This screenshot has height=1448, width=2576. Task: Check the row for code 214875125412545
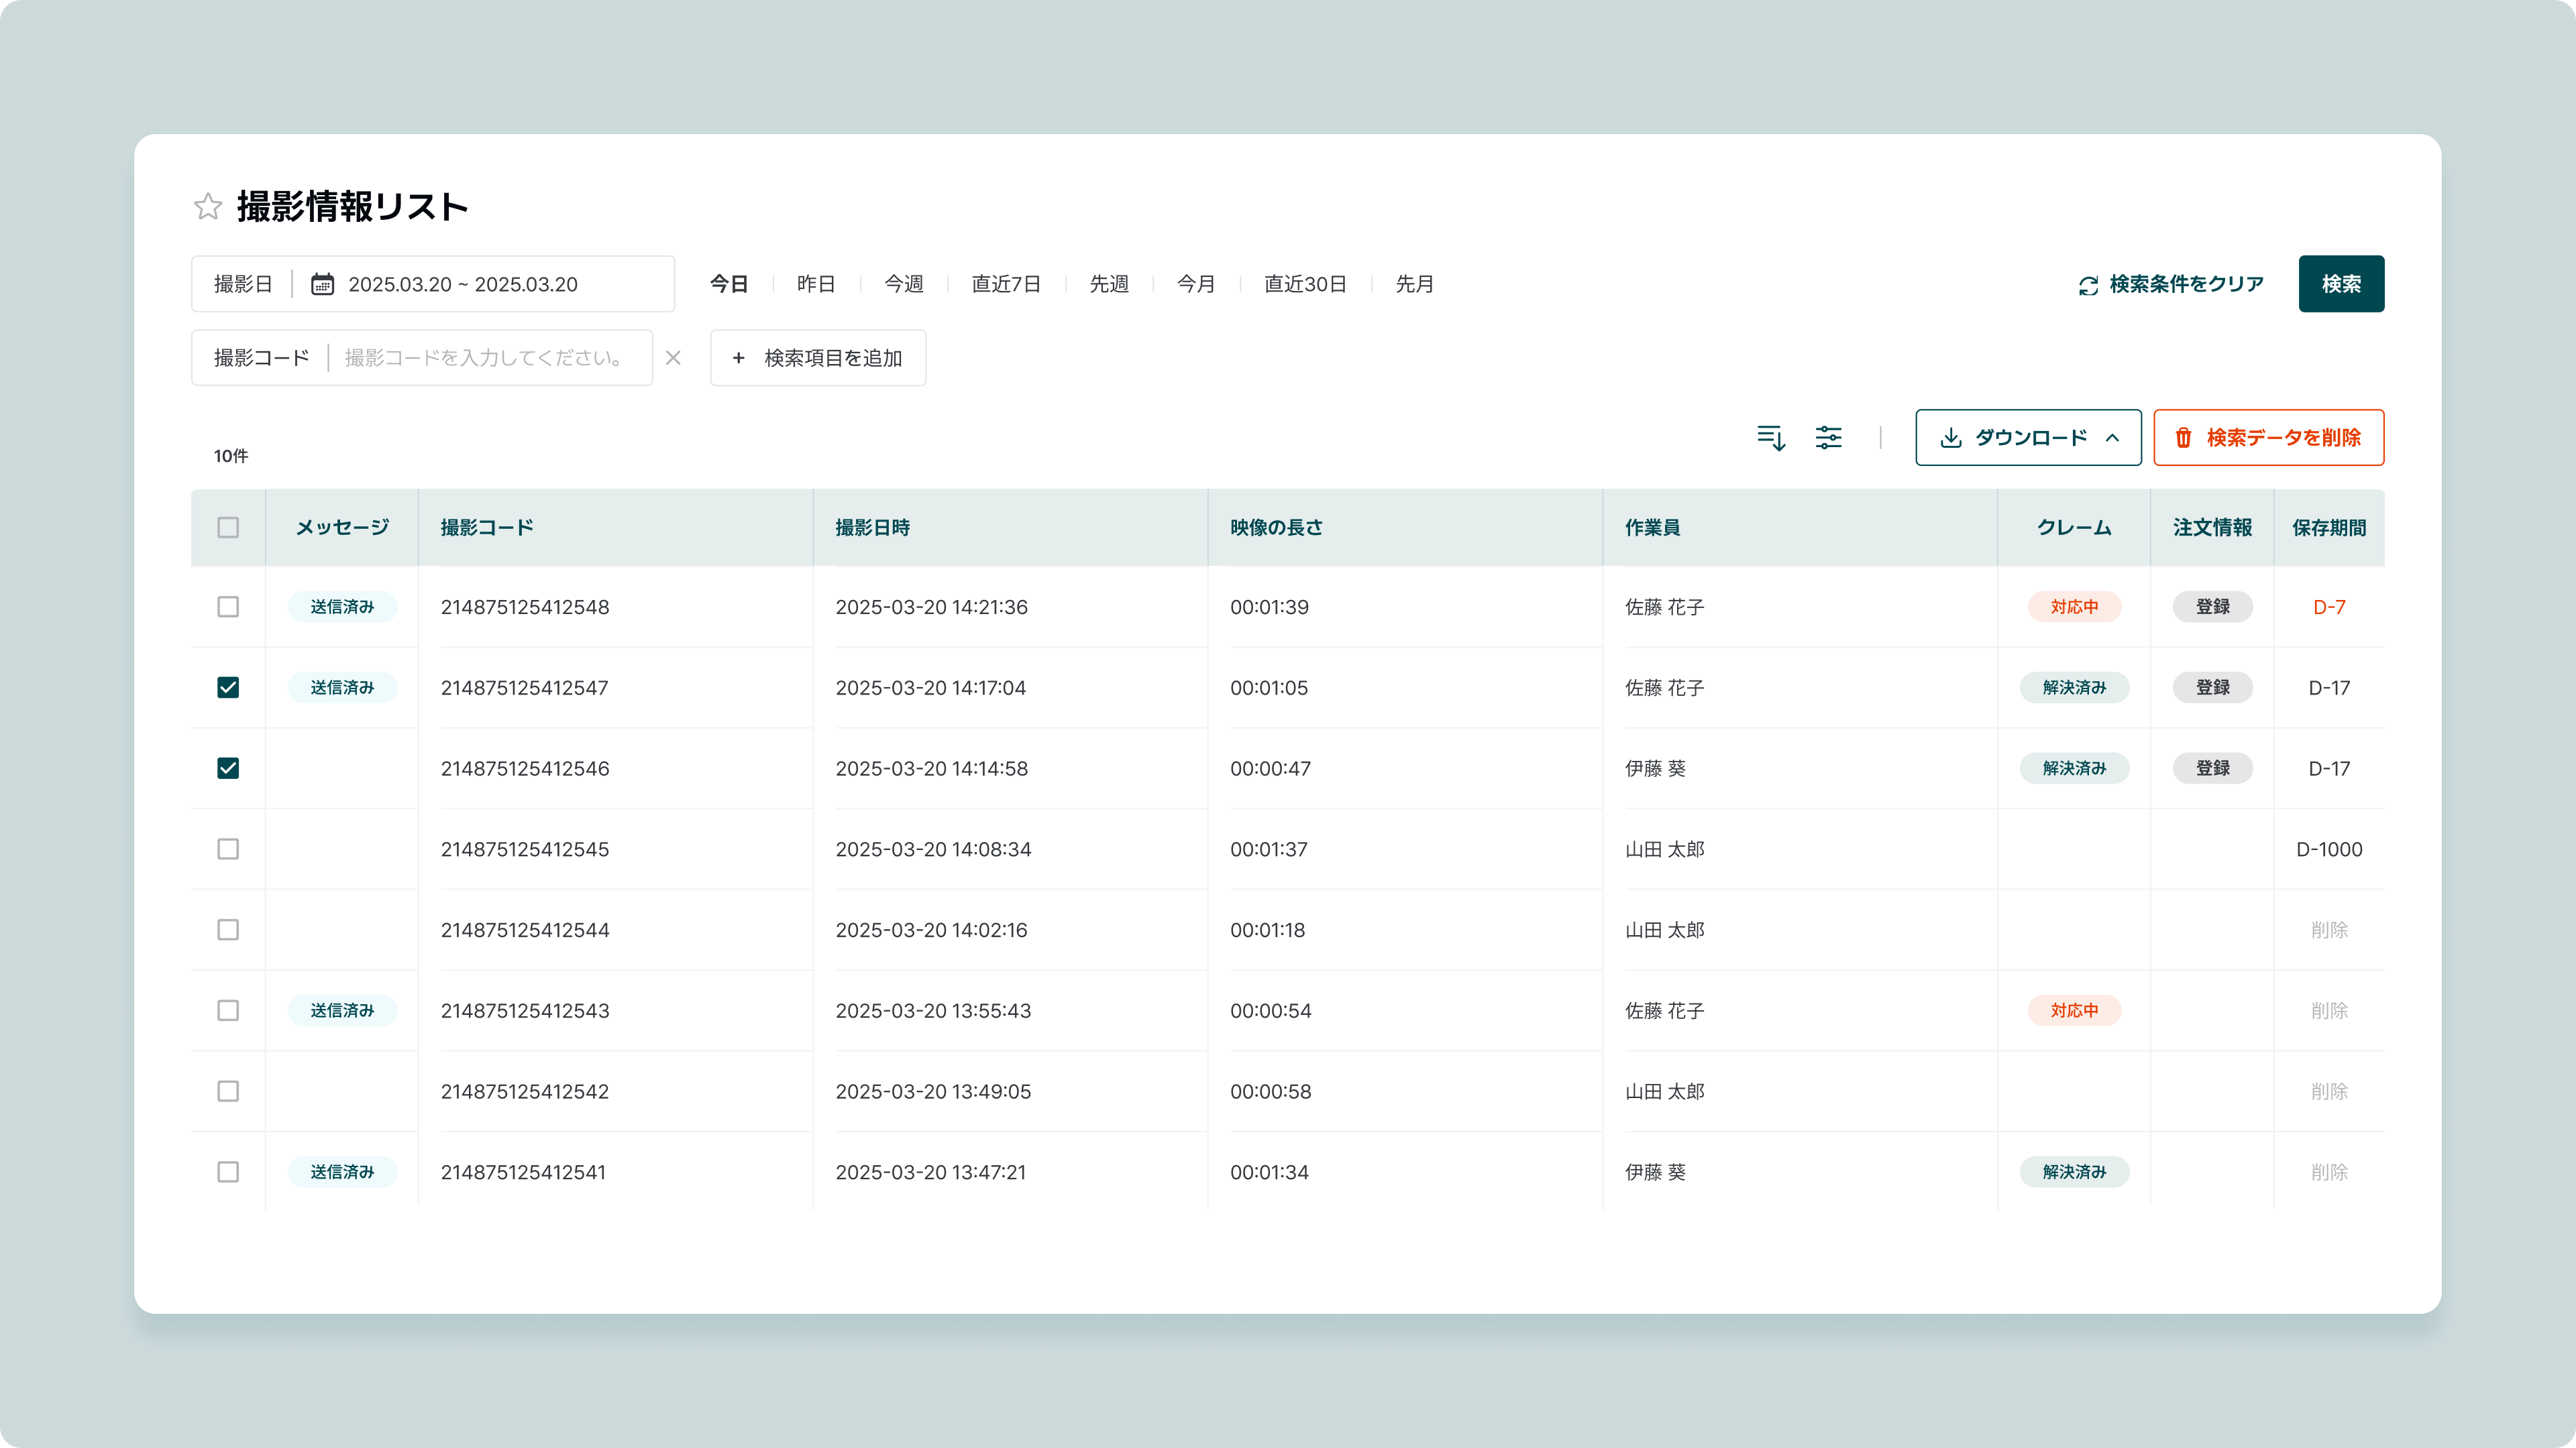click(228, 849)
